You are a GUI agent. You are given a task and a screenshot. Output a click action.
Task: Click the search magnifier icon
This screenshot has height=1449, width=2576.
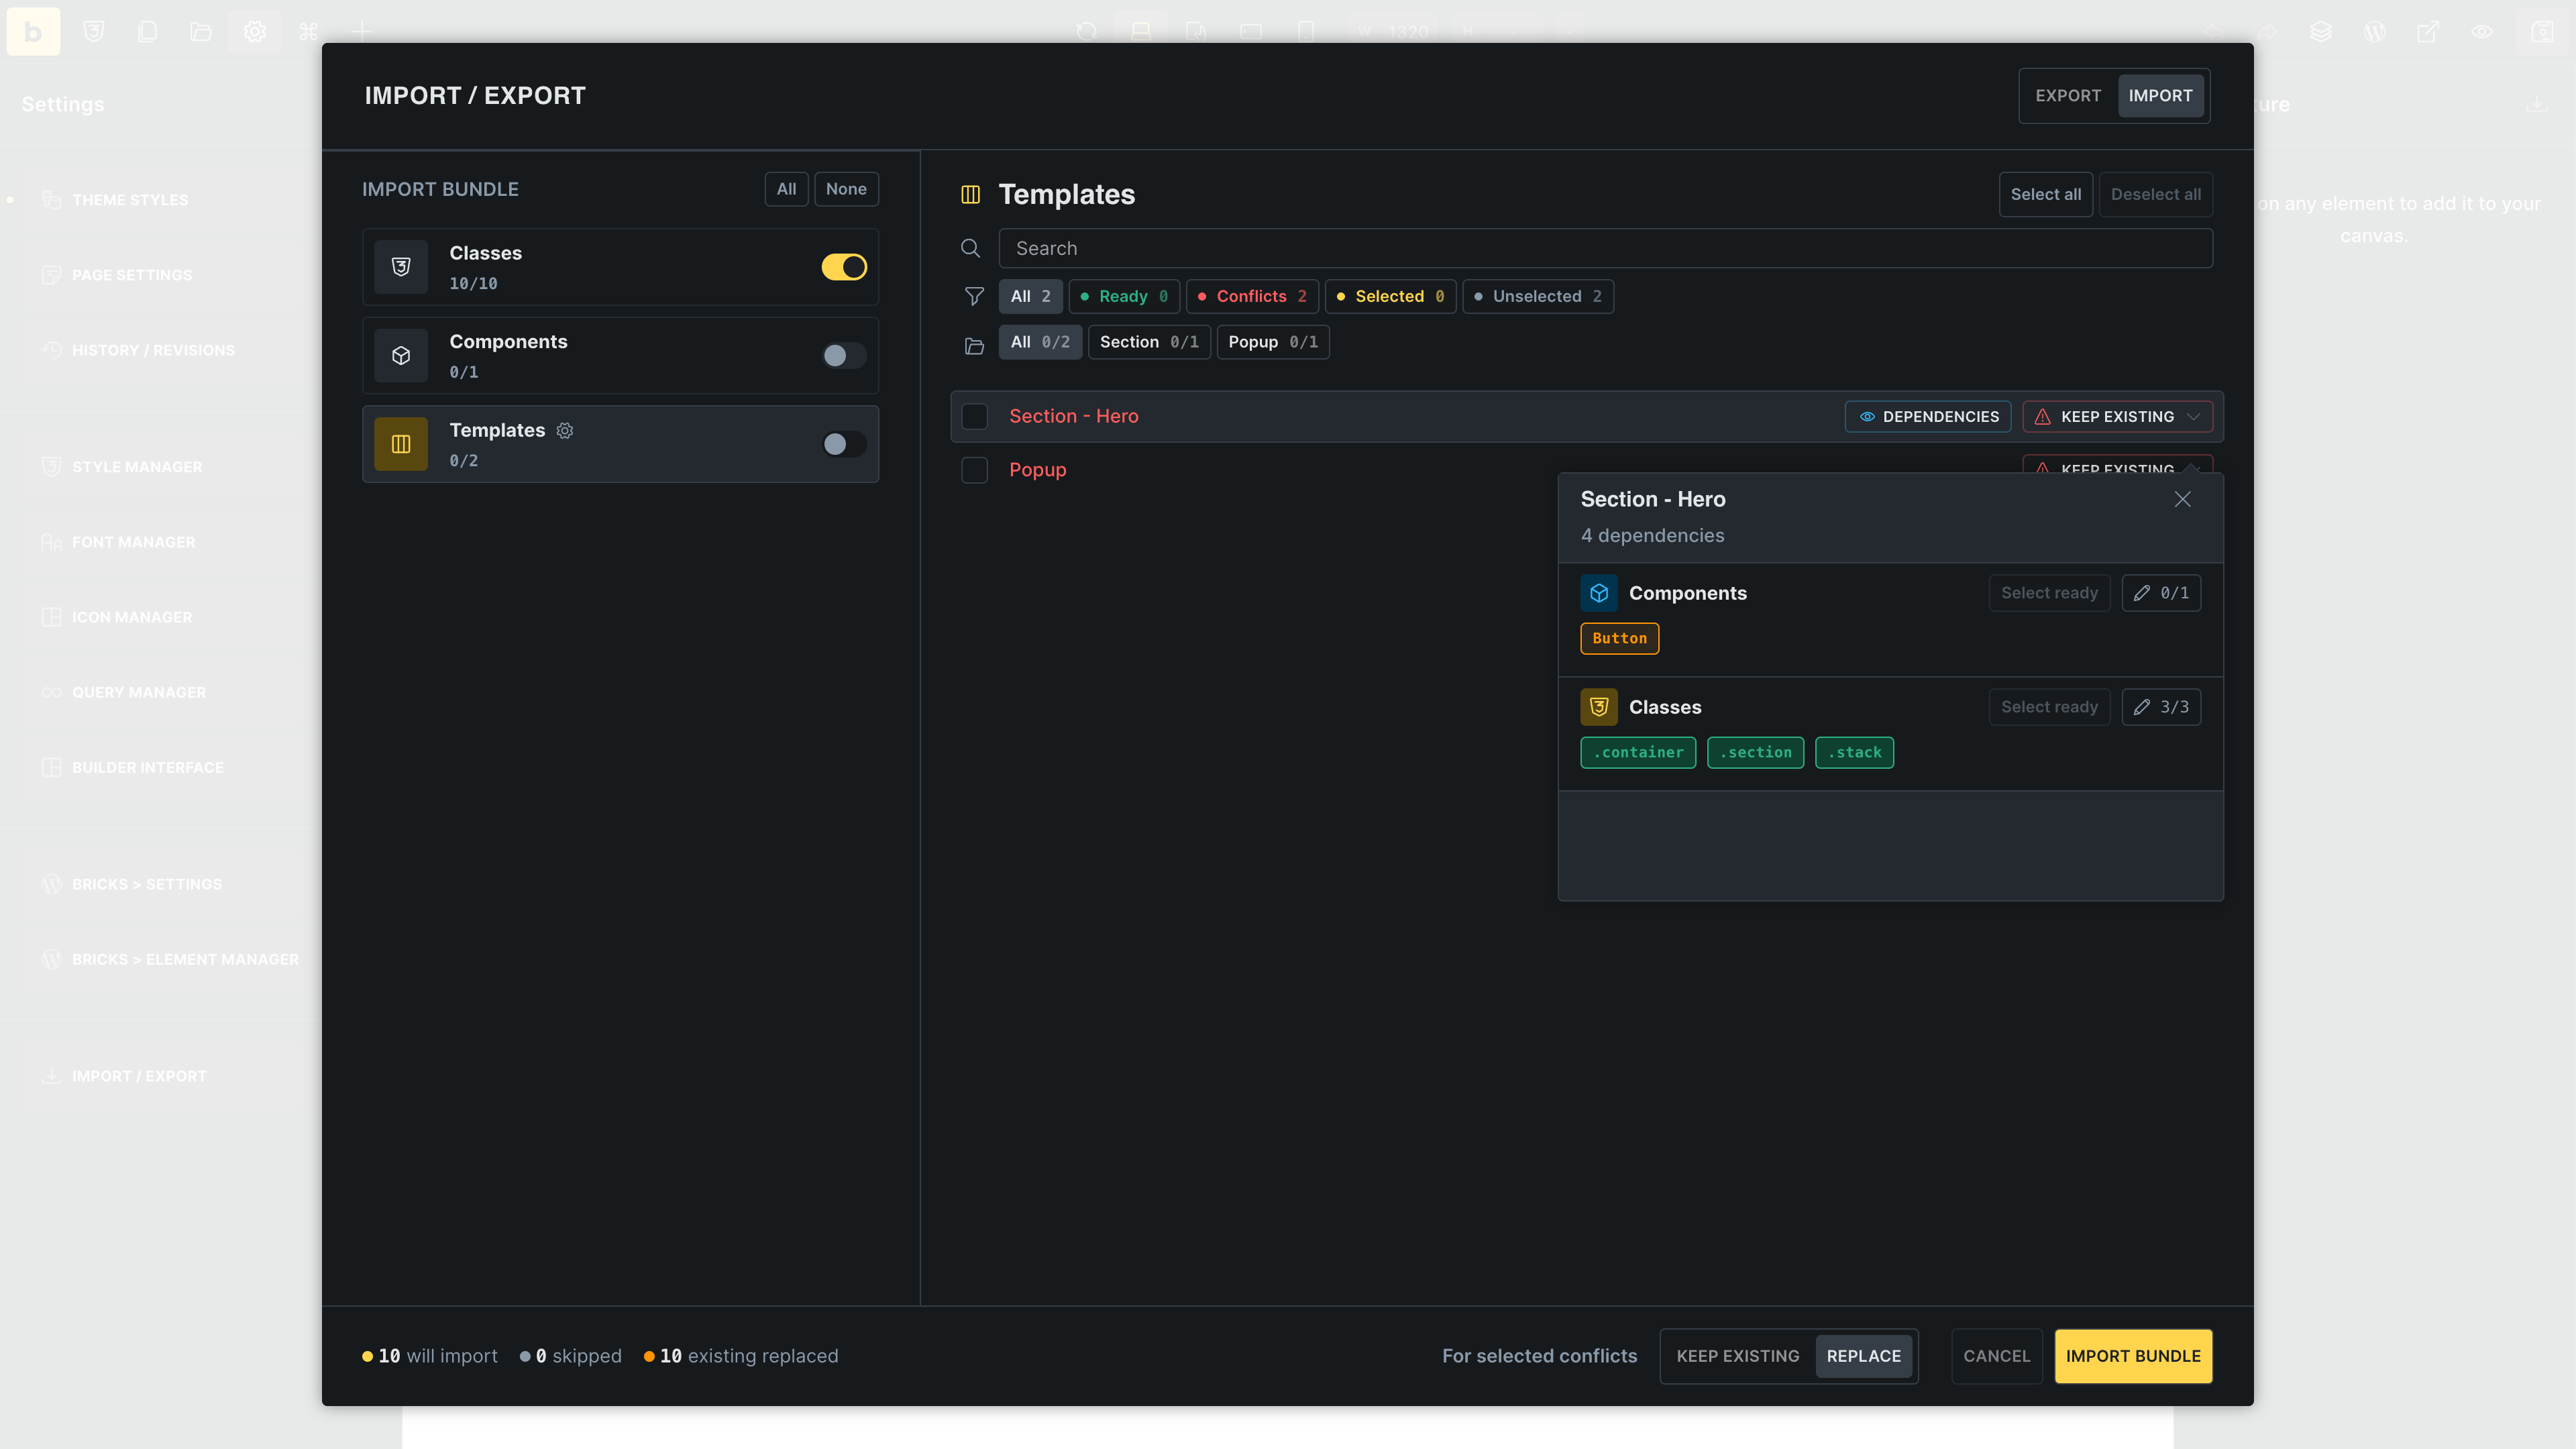tap(970, 248)
